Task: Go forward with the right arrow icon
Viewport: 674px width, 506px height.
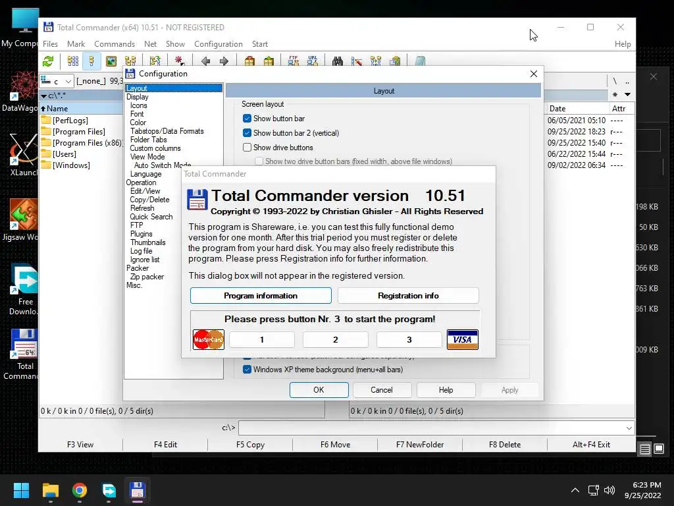Action: click(224, 61)
